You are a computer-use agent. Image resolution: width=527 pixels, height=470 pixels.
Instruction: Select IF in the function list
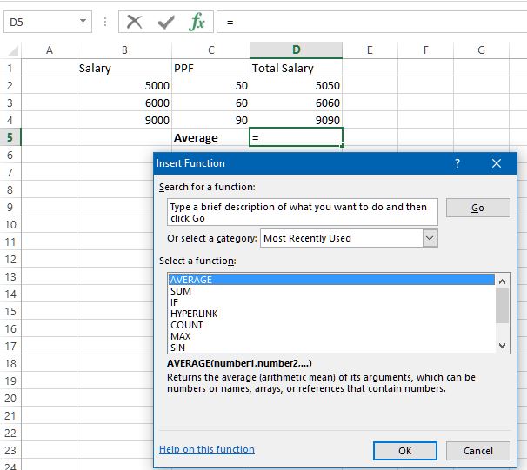(331, 302)
